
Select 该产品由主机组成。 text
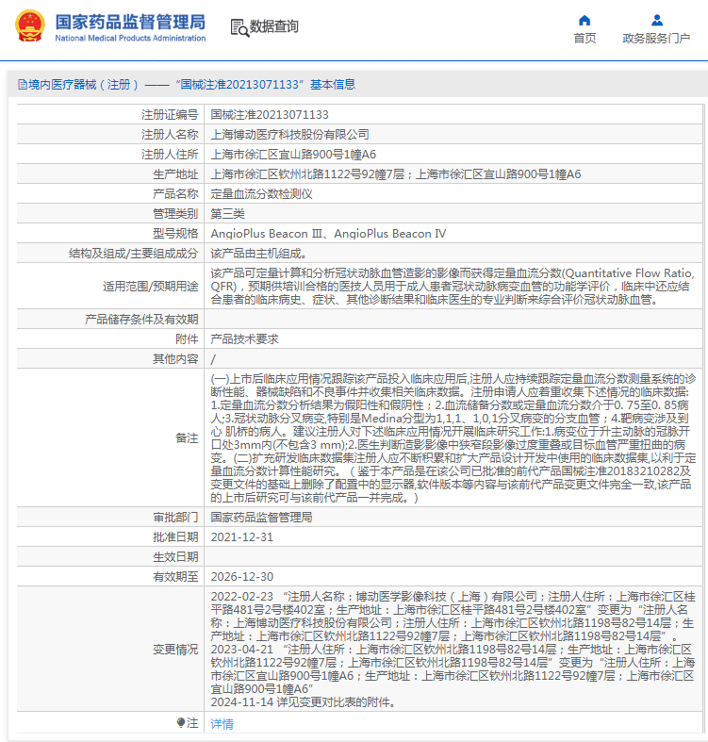[259, 254]
